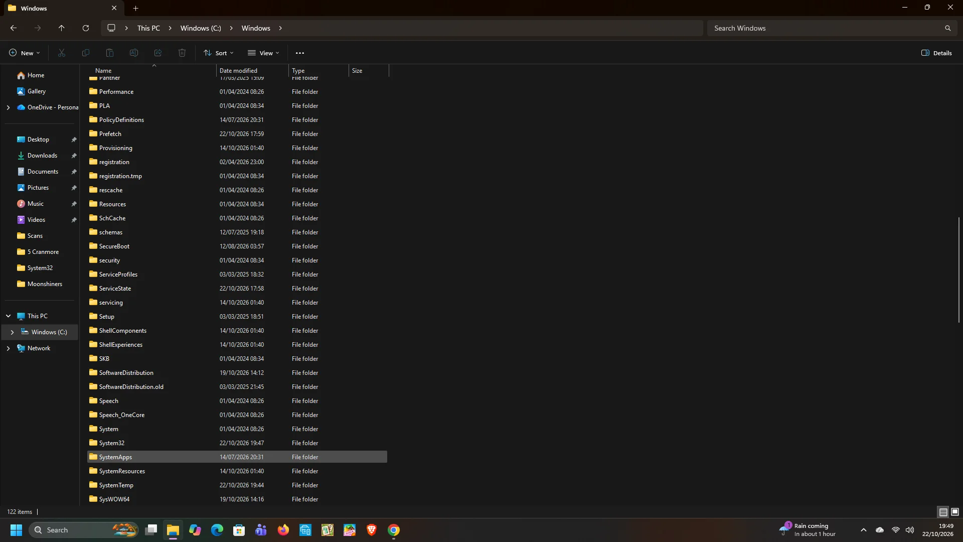Show hidden tray icons chevron

click(863, 530)
